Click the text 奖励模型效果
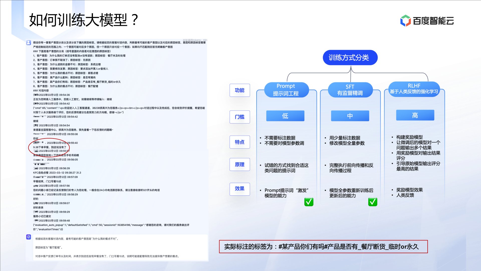Screen dimensions: 481x271 [409, 190]
